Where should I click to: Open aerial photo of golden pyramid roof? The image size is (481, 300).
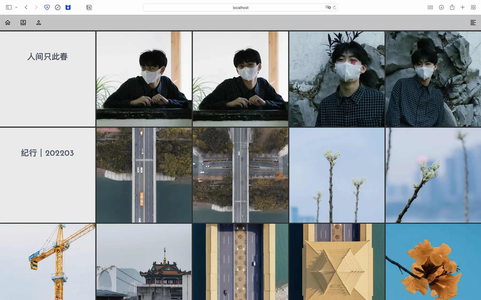point(337,262)
